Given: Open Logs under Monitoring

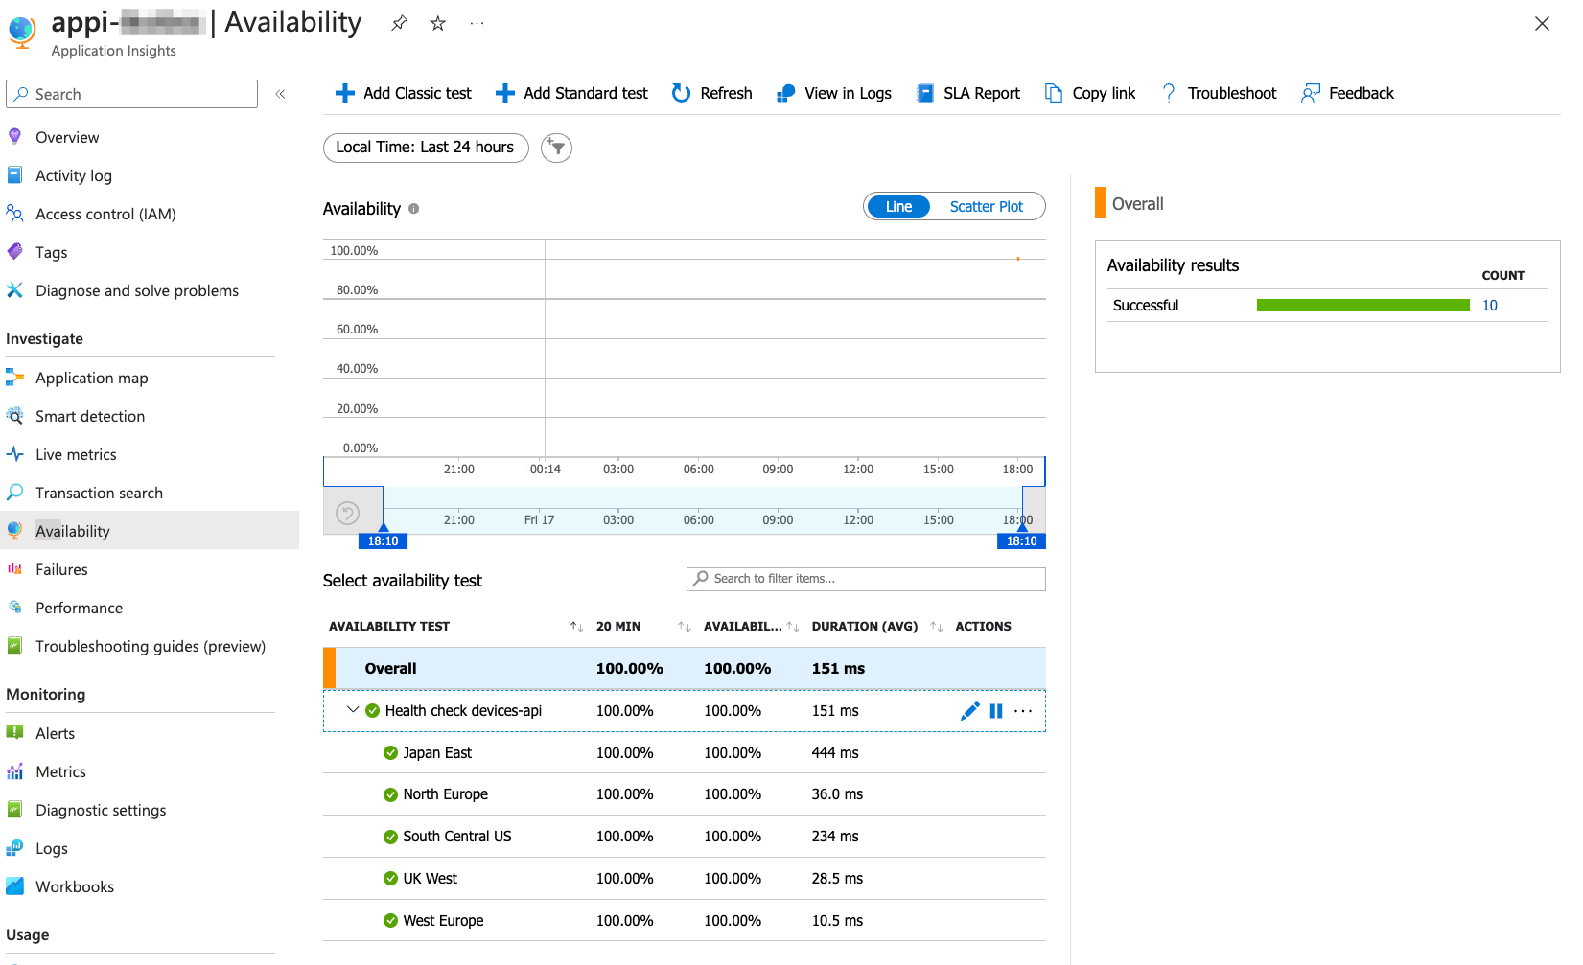Looking at the screenshot, I should [52, 848].
